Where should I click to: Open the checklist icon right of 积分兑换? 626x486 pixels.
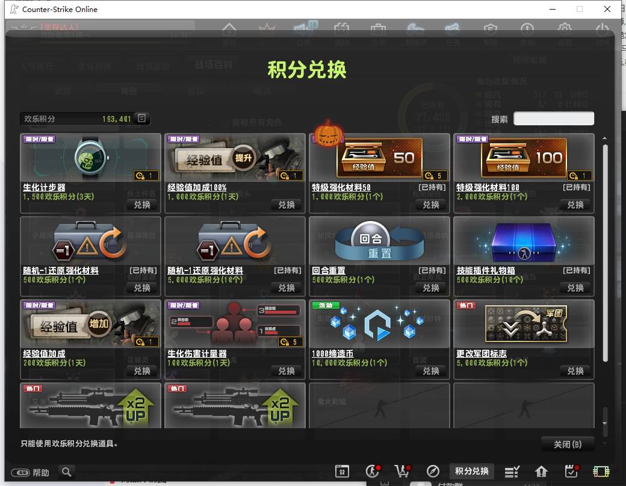[512, 472]
